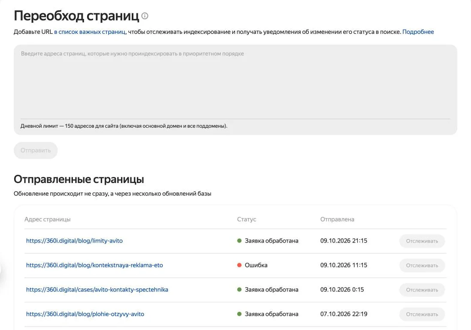Click the 'Отправлена' column header
The width and height of the screenshot is (471, 330).
[337, 219]
